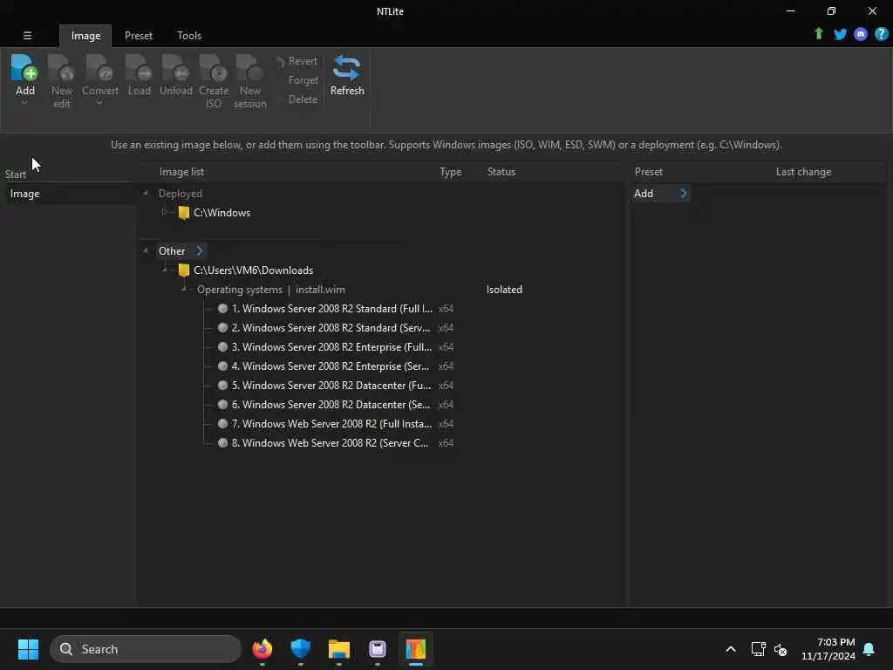This screenshot has height=670, width=893.
Task: Click the Load toolbar icon
Action: pos(139,68)
